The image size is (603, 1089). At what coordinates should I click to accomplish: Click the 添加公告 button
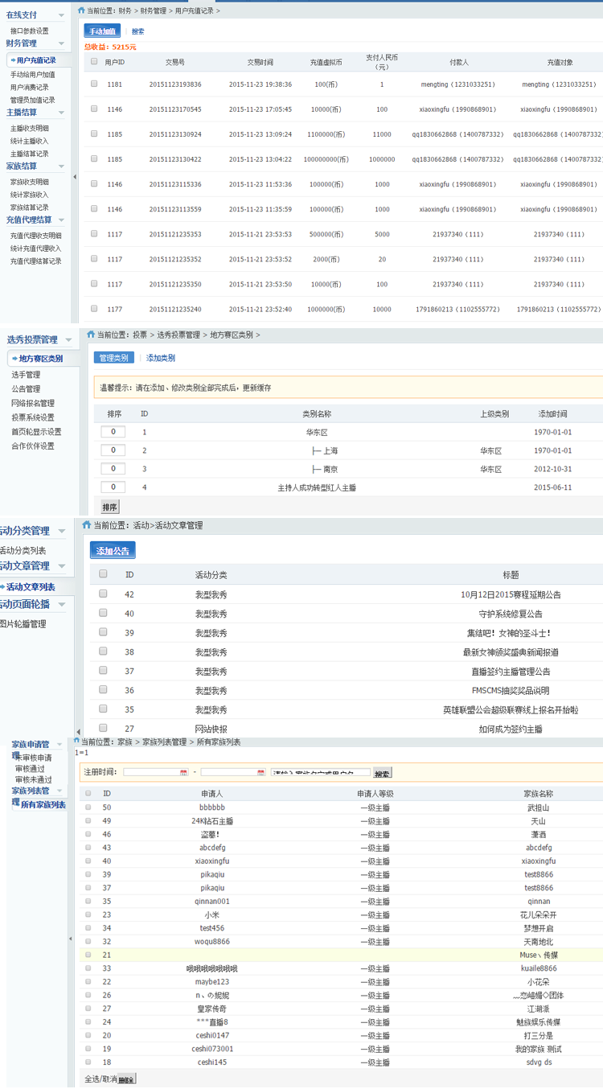(113, 550)
